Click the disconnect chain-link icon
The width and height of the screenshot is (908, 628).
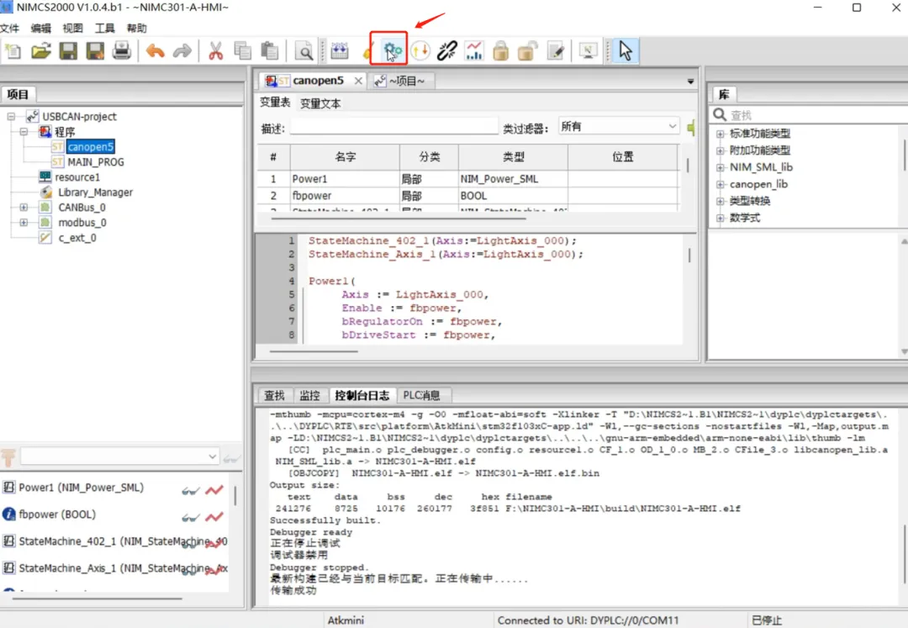click(447, 51)
